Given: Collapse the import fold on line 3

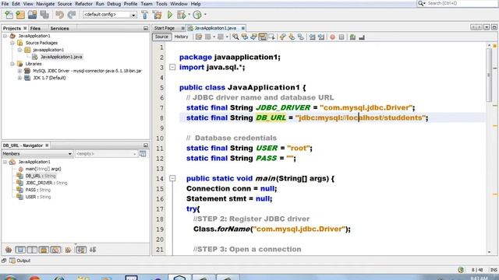Looking at the screenshot, I should click(172, 68).
